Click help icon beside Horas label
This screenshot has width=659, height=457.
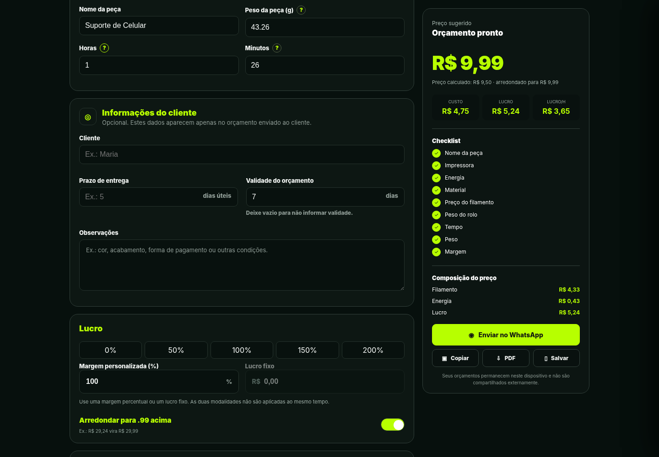click(104, 48)
